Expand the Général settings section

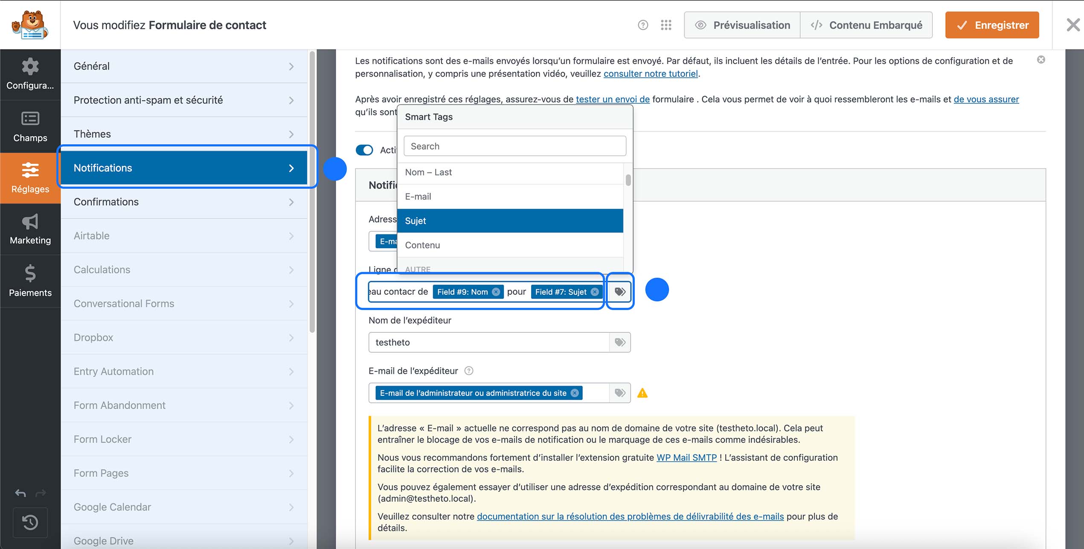183,66
